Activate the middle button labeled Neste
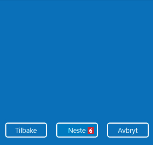This screenshot has width=153, height=145. pyautogui.click(x=77, y=130)
